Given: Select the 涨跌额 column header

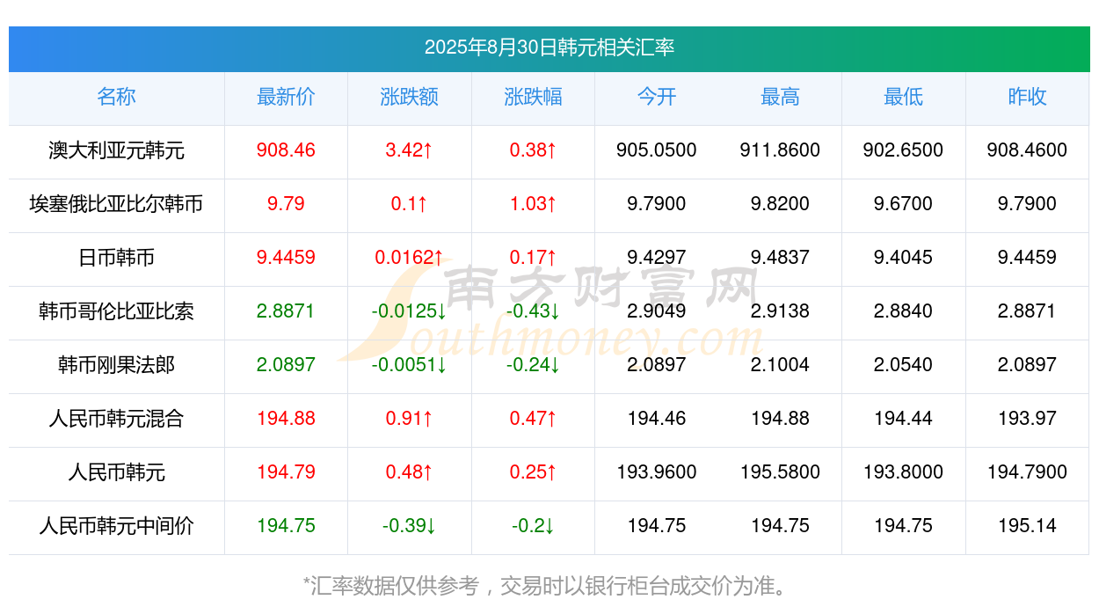Looking at the screenshot, I should [410, 97].
